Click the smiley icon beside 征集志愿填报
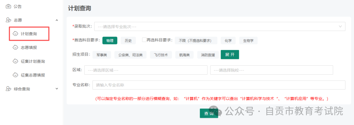The width and height of the screenshot is (354, 125). (15, 75)
